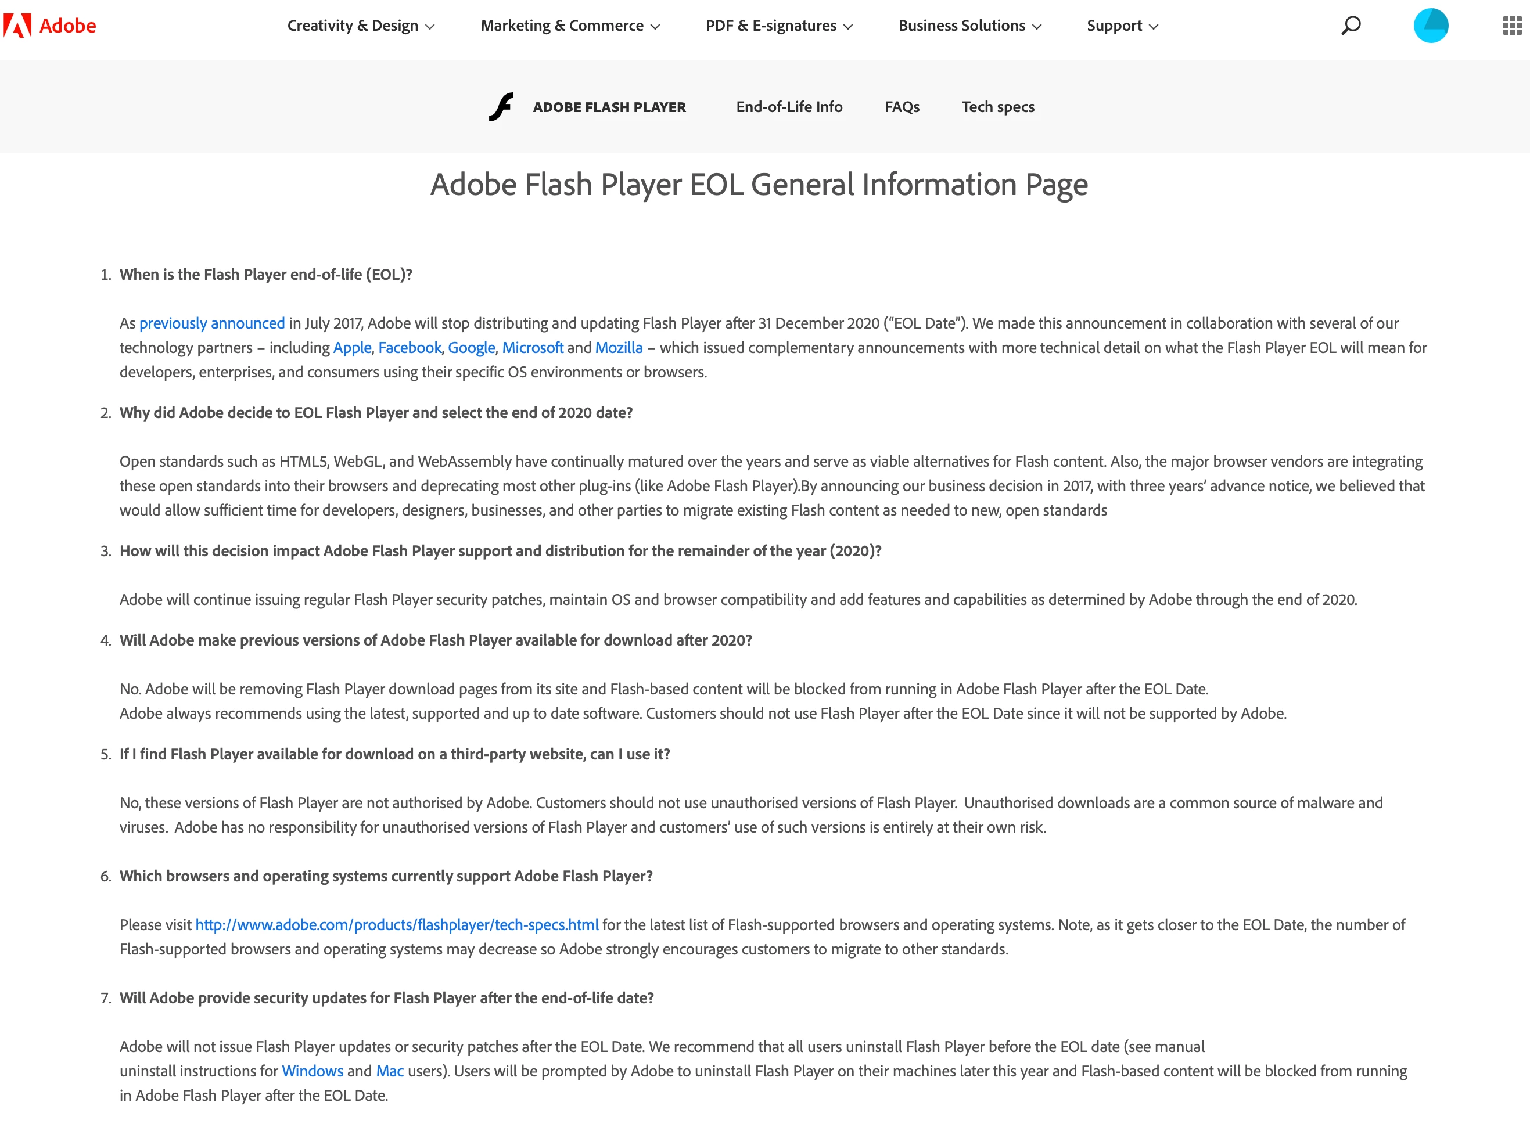
Task: Expand Business Solutions menu
Action: [969, 26]
